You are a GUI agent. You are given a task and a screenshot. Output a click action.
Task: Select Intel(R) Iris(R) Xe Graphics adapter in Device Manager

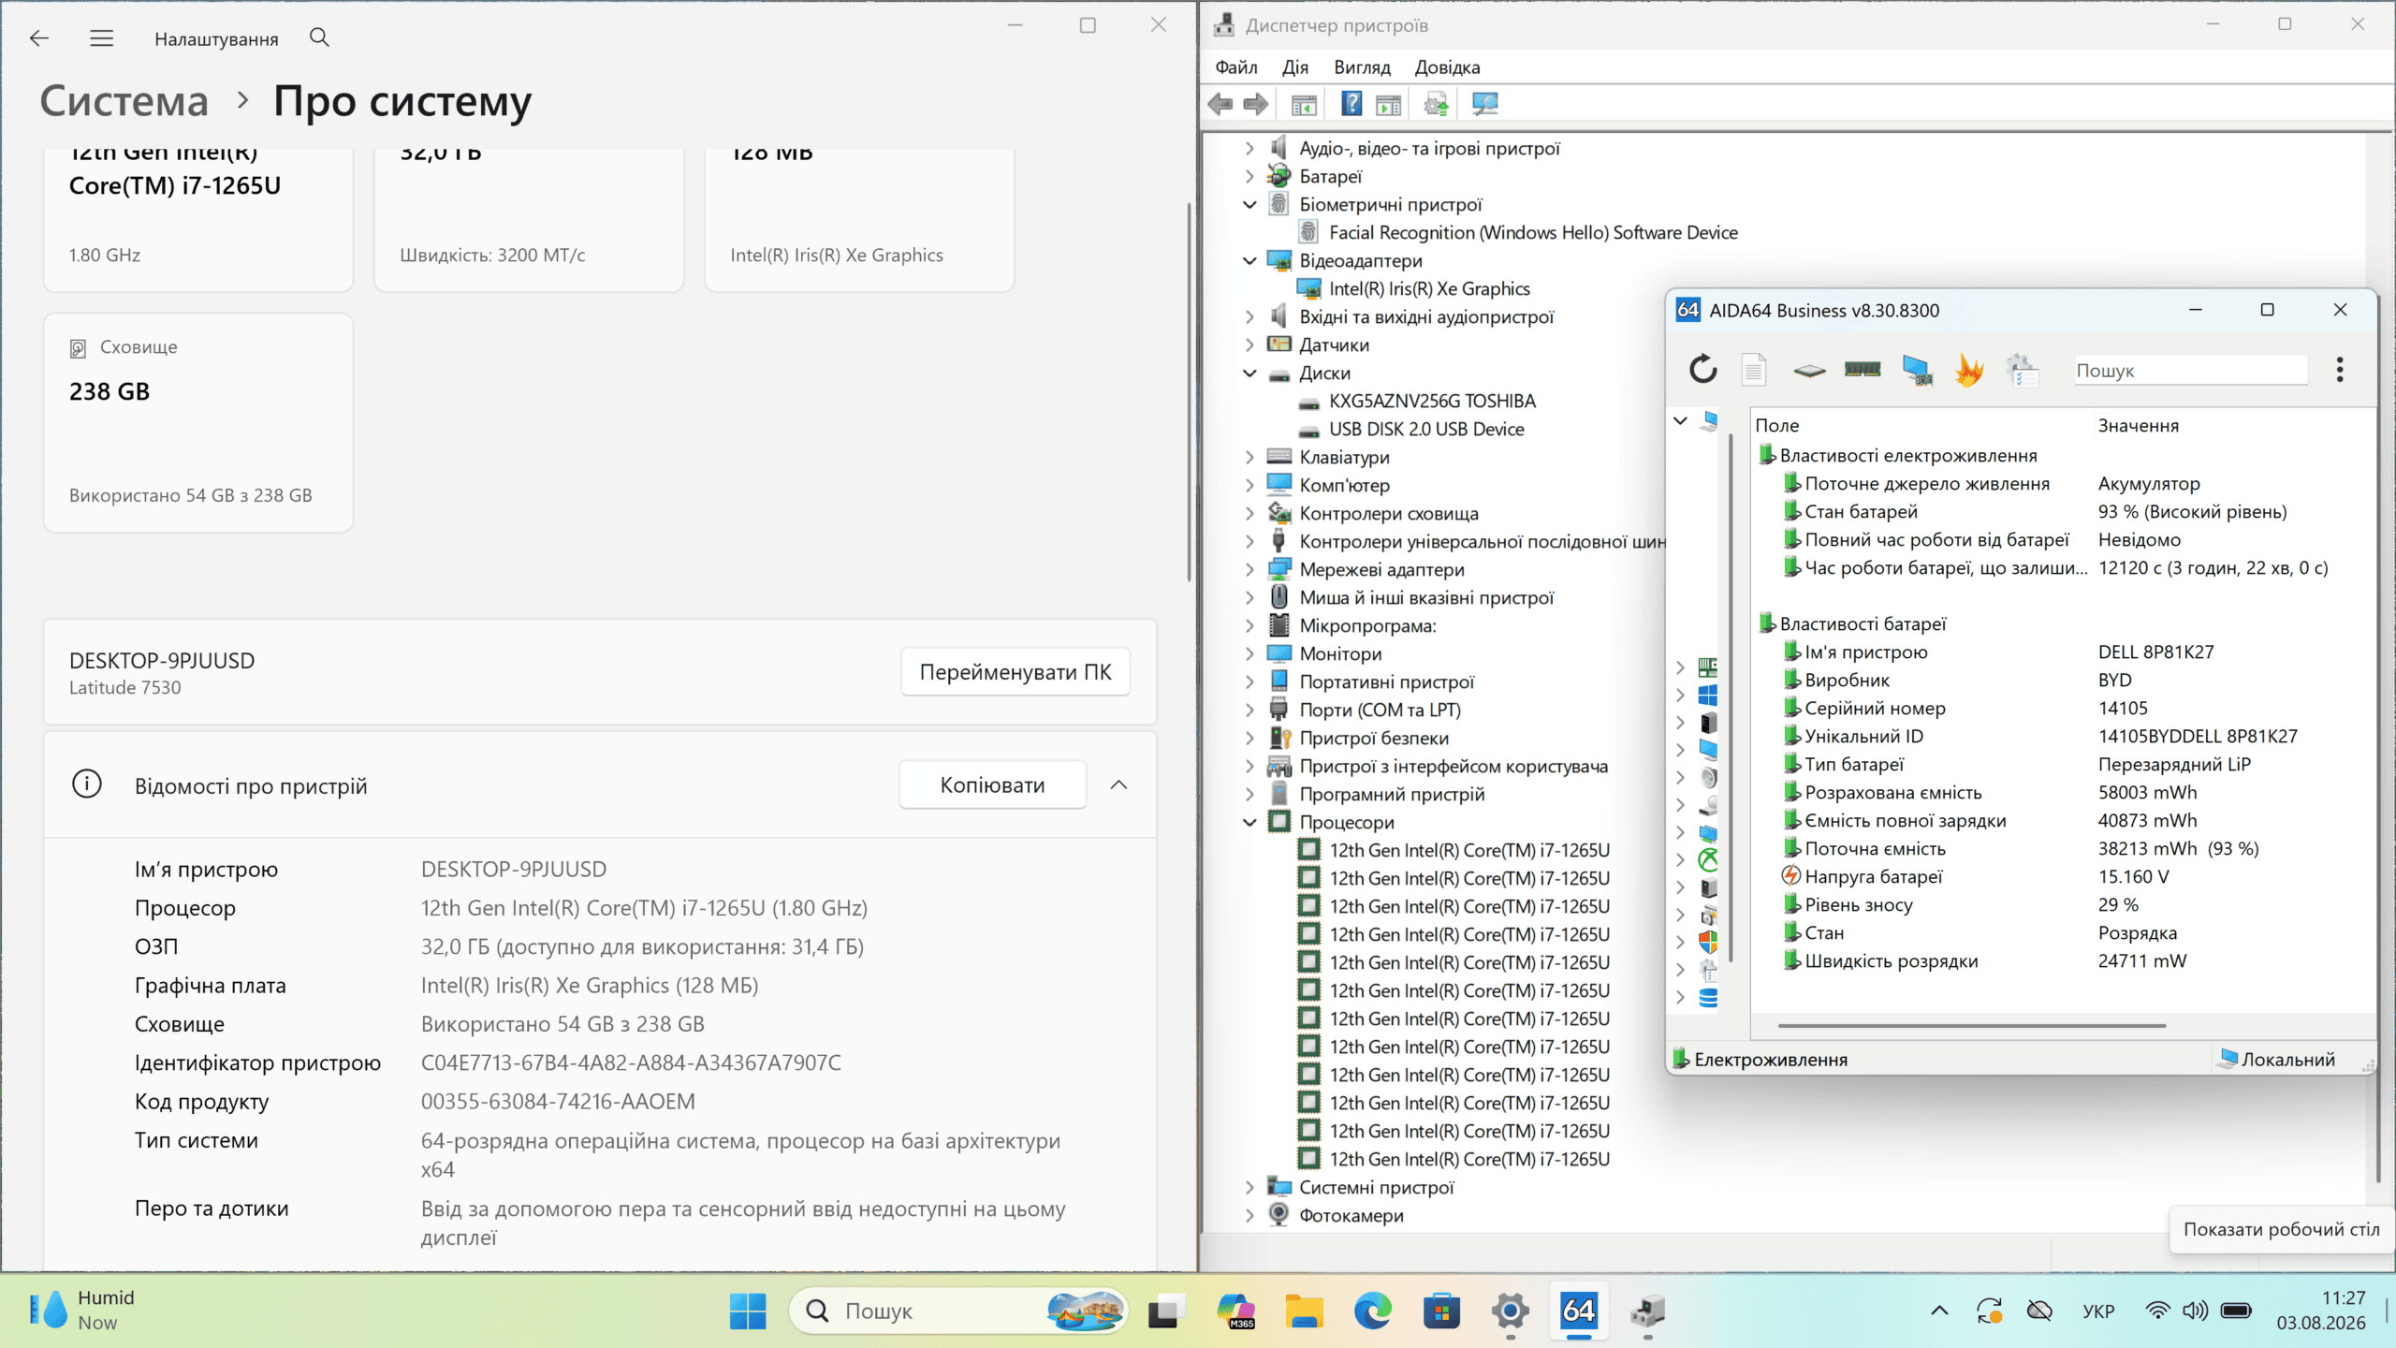[1429, 288]
